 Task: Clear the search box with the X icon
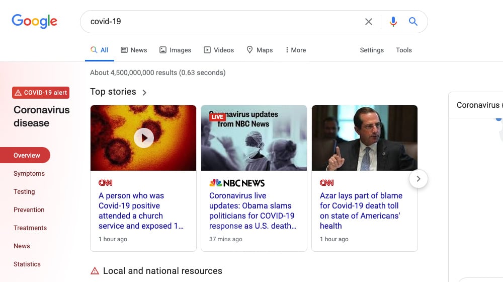click(369, 22)
